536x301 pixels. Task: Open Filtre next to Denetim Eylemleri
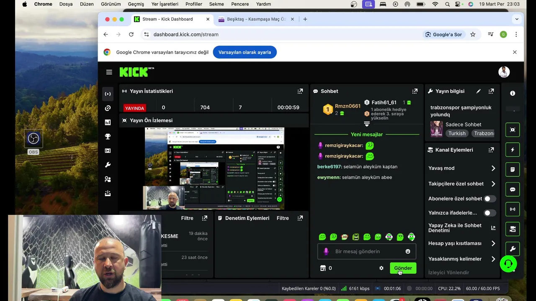[x=283, y=218]
